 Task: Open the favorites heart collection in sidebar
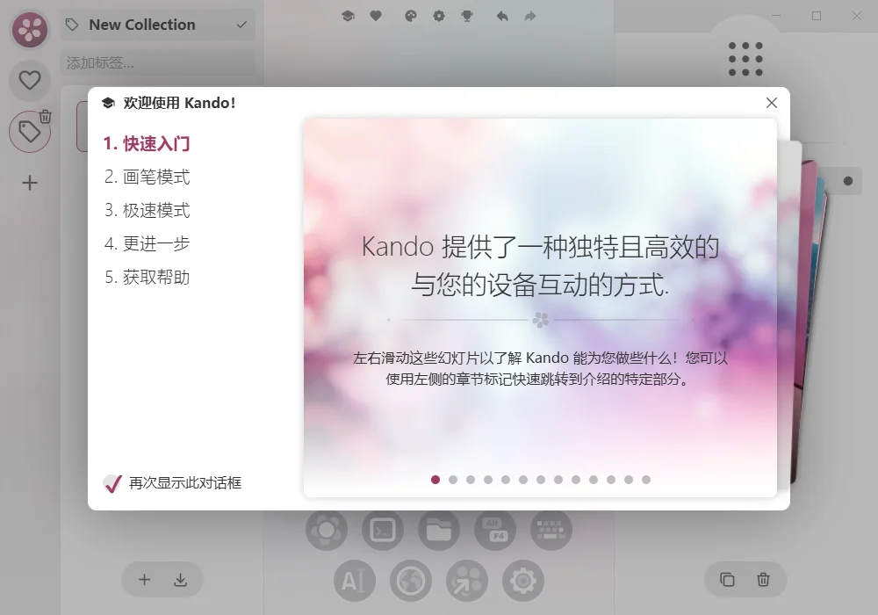click(x=30, y=80)
